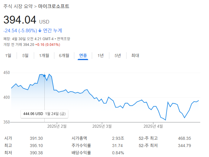Image resolution: width=209 pixels, height=157 pixels.
Task: Click the 시가 value 391.30
Action: tap(36, 138)
